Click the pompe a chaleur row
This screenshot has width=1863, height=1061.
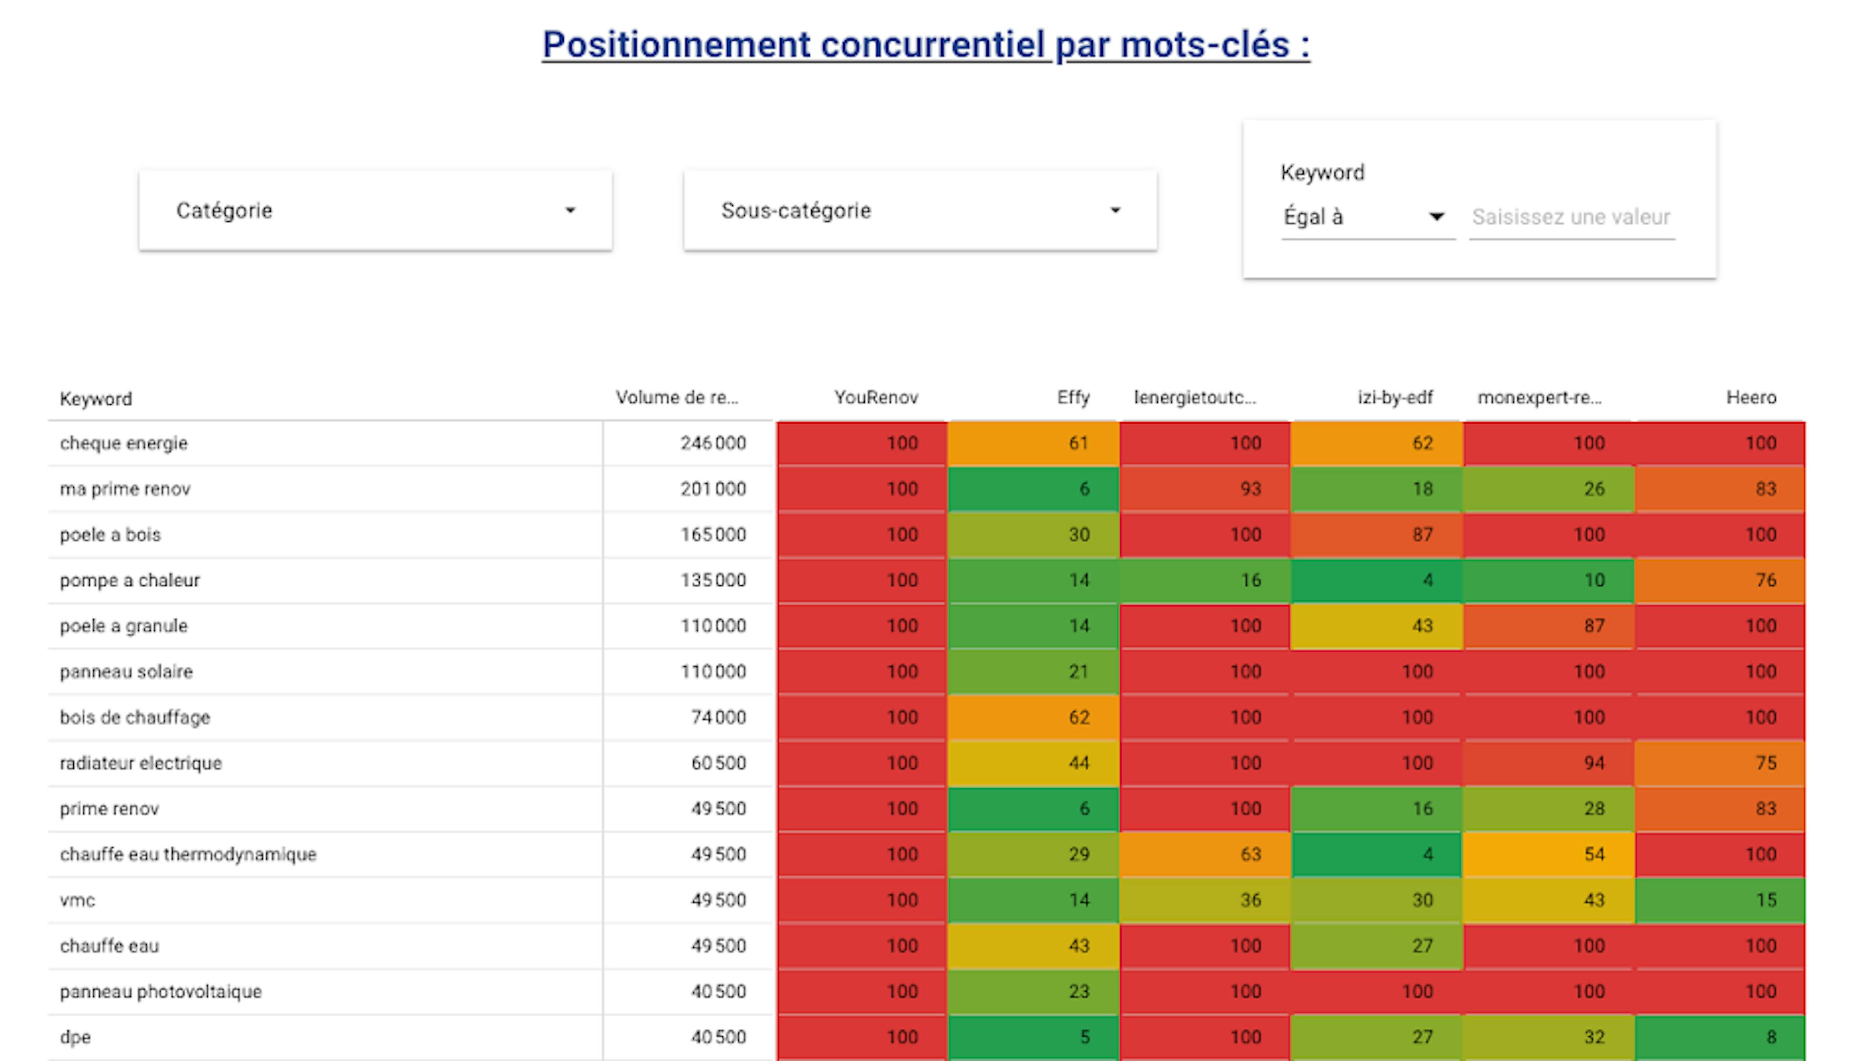pos(130,580)
